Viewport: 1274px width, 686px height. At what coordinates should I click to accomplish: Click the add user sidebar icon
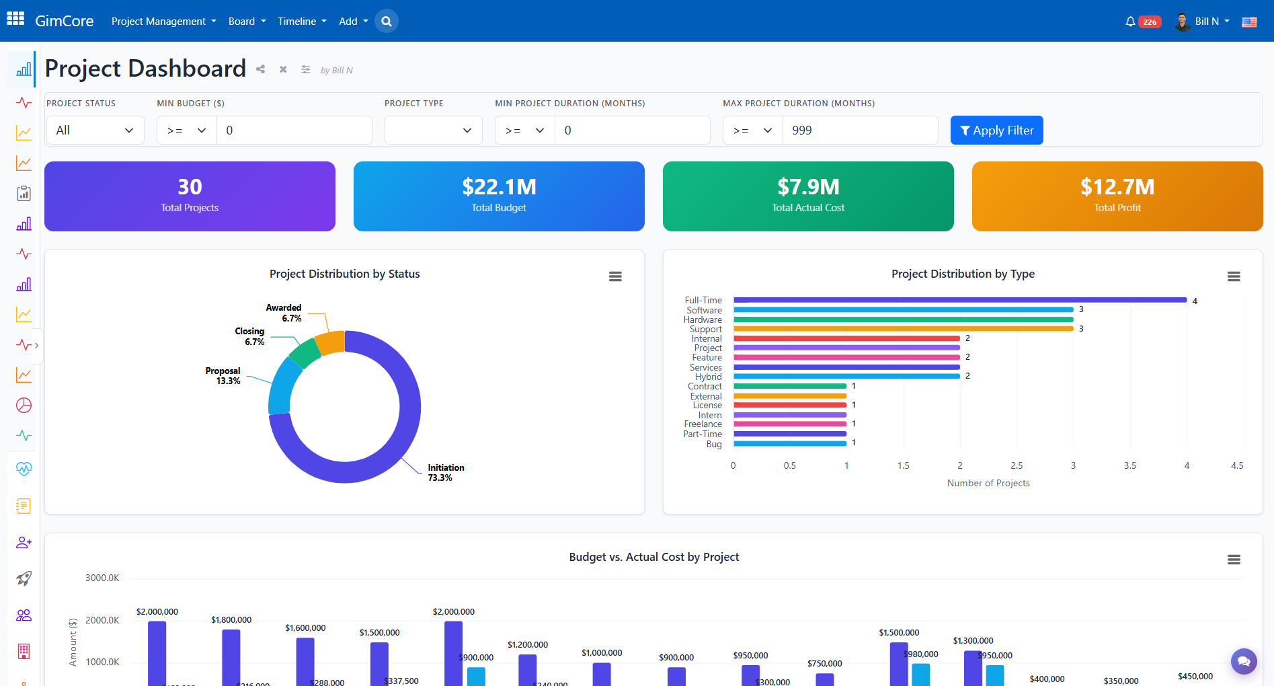(24, 542)
